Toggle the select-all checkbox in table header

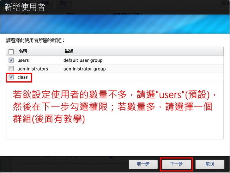pos(11,52)
